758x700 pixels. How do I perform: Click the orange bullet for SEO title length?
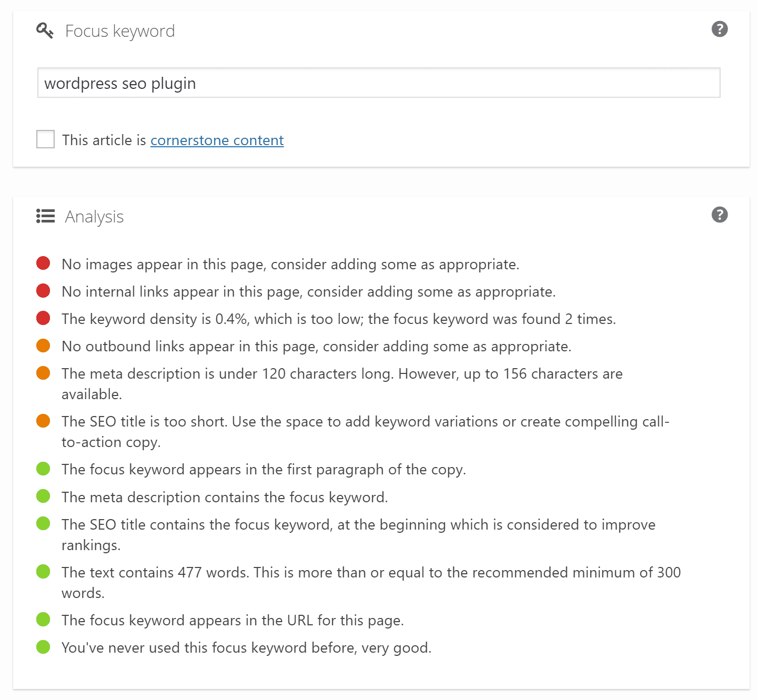(x=43, y=420)
